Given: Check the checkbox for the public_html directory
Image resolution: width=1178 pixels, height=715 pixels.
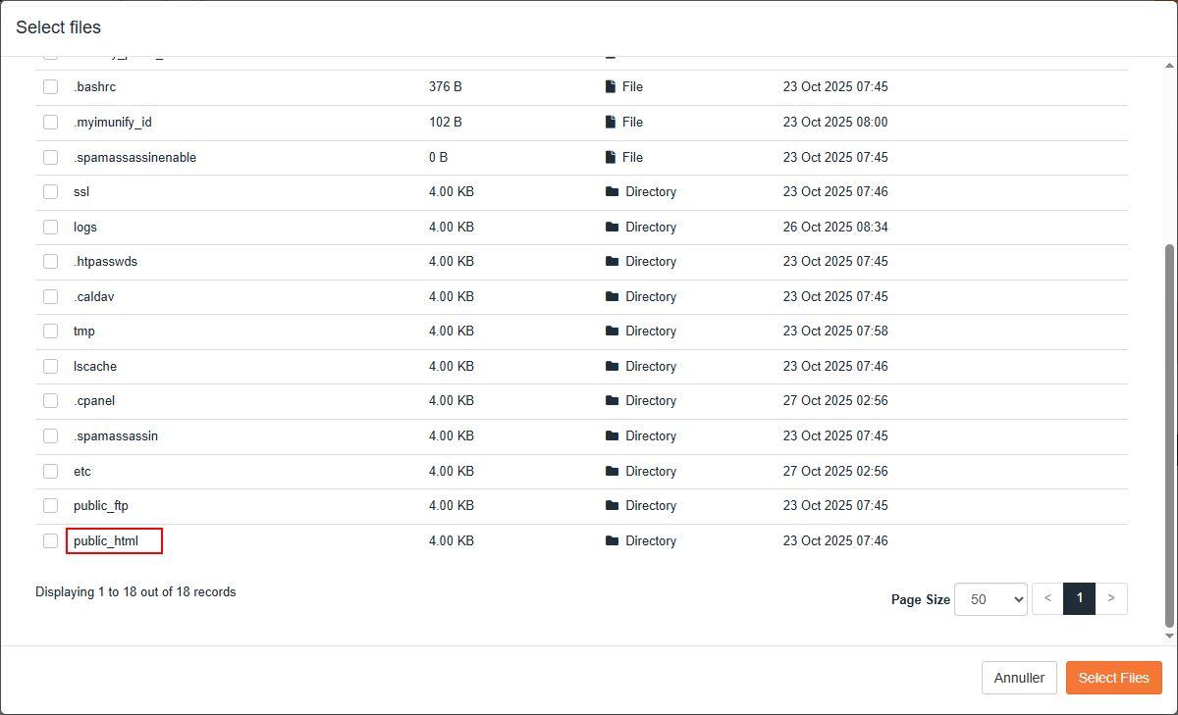Looking at the screenshot, I should coord(50,540).
